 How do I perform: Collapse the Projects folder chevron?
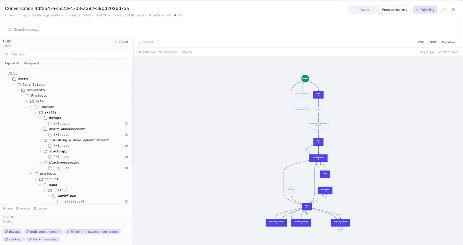pyautogui.click(x=22, y=96)
